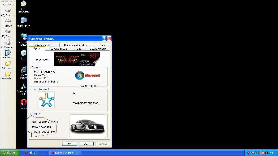The image size is (278, 156).
Task: Launch Internet Explorer from Quick Launch
Action: tap(36, 153)
